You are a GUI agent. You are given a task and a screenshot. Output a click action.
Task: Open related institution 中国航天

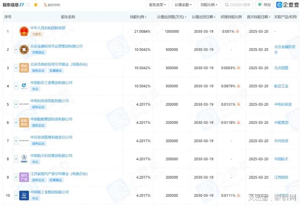[281, 159]
